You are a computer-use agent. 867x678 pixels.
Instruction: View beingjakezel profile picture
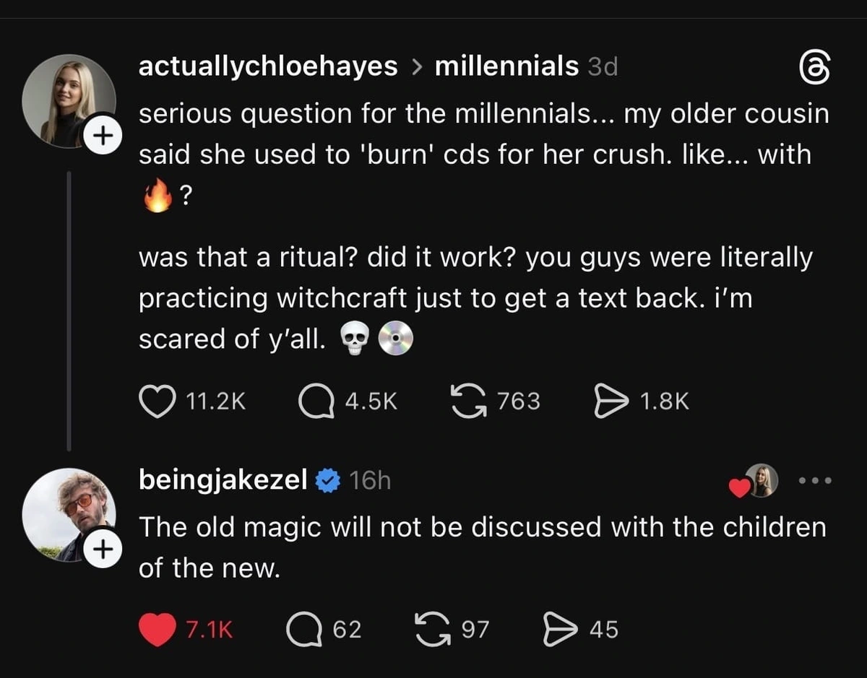[x=66, y=513]
